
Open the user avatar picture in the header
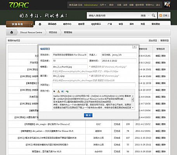(167, 5)
